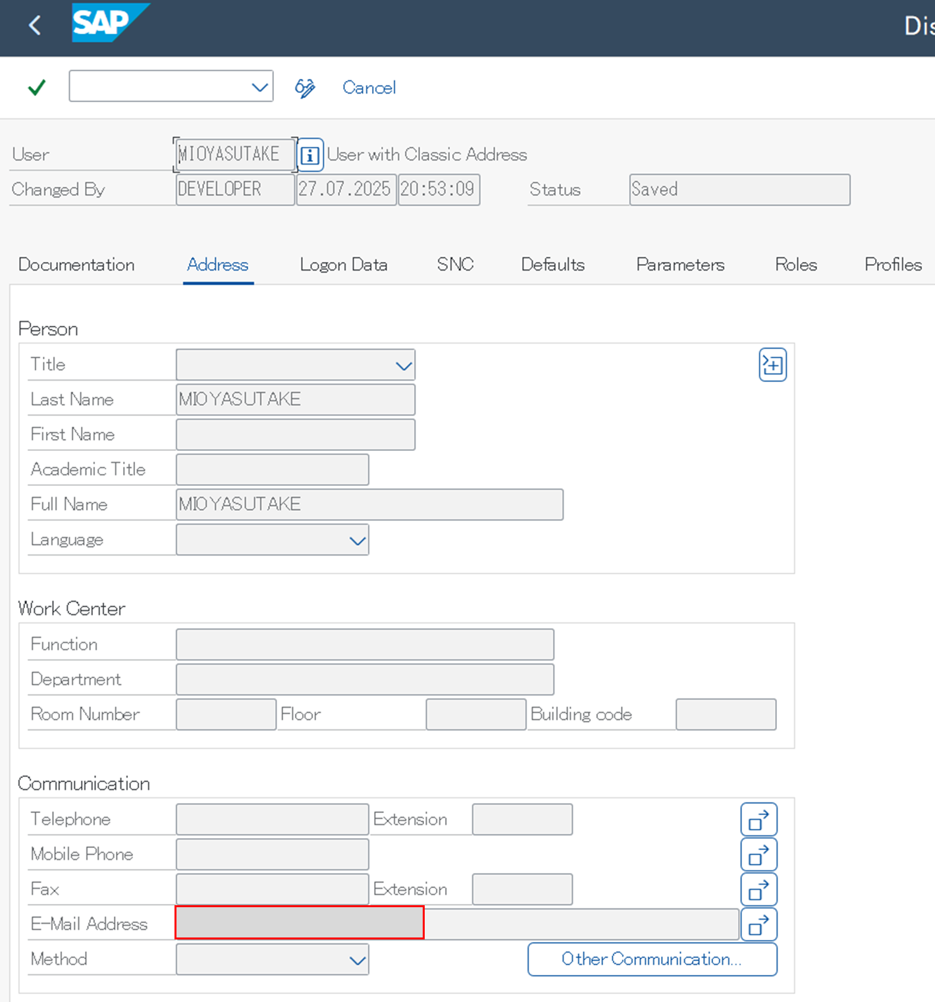Click the Function field
Viewport: 935px width, 1002px height.
click(x=365, y=645)
